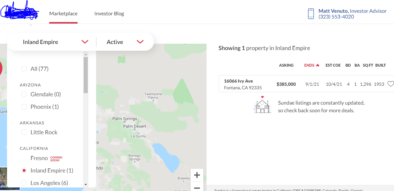
Task: Select the Phoenix (1) radio button
Action: point(24,107)
